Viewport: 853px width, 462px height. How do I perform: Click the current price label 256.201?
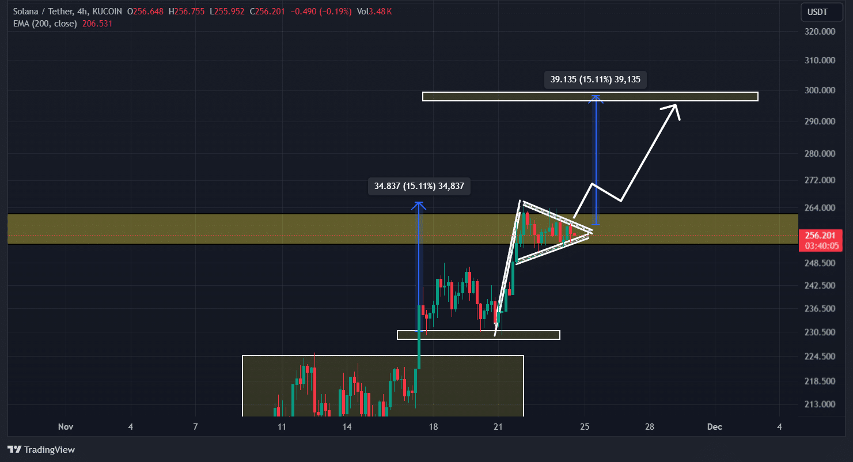pyautogui.click(x=821, y=235)
